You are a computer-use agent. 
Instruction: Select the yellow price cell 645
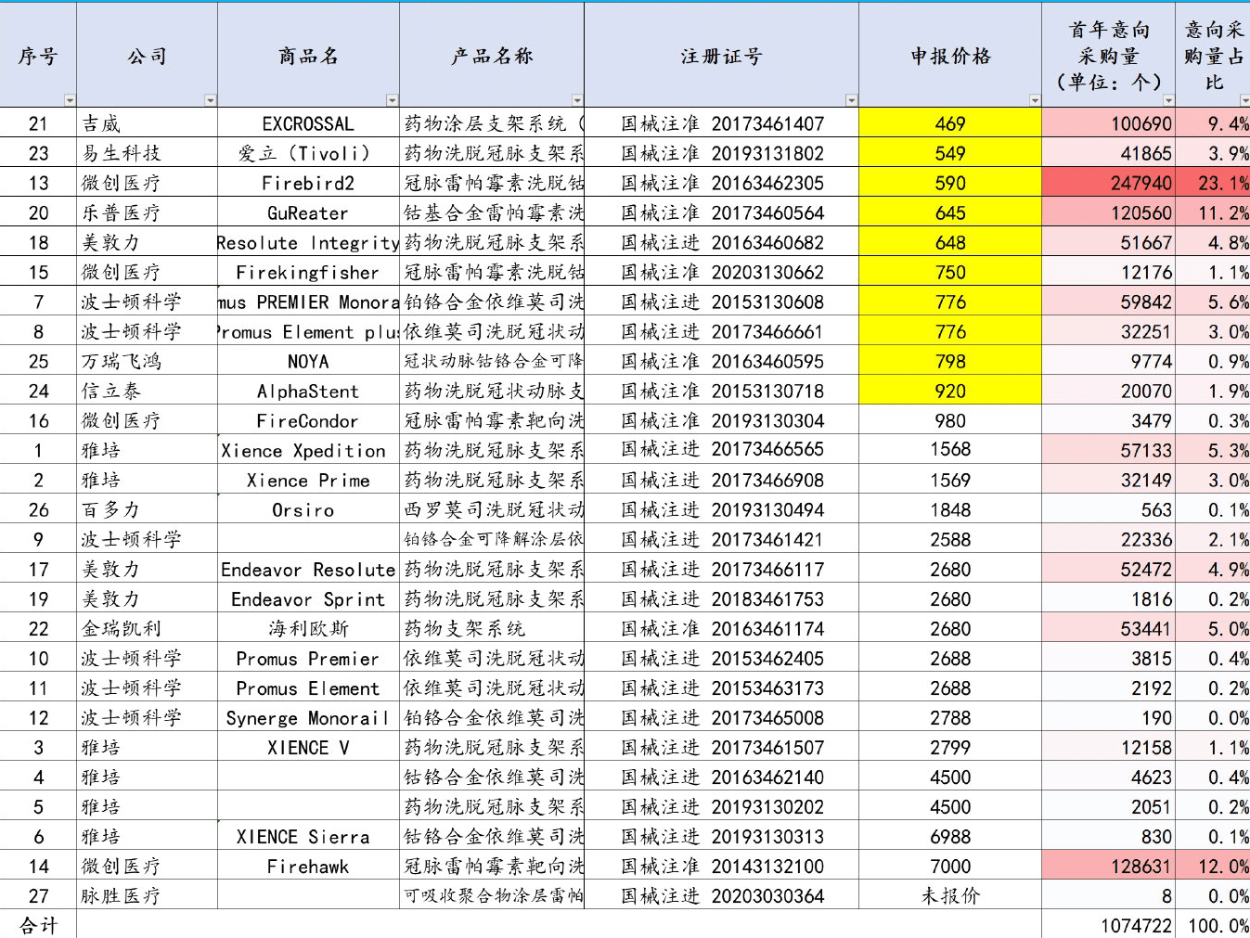(x=950, y=212)
